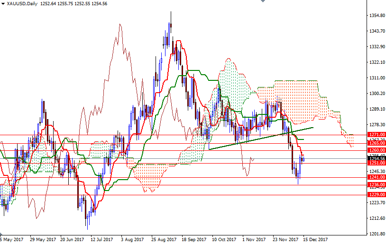Image resolution: width=386 pixels, height=243 pixels.
Task: Click the 10 Oct 2017 date label
Action: [224, 239]
